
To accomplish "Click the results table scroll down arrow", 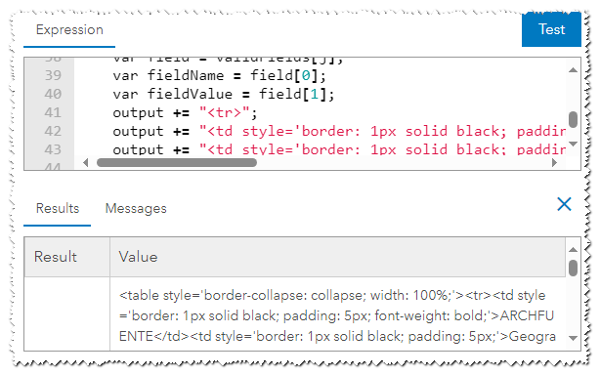I will pyautogui.click(x=573, y=338).
